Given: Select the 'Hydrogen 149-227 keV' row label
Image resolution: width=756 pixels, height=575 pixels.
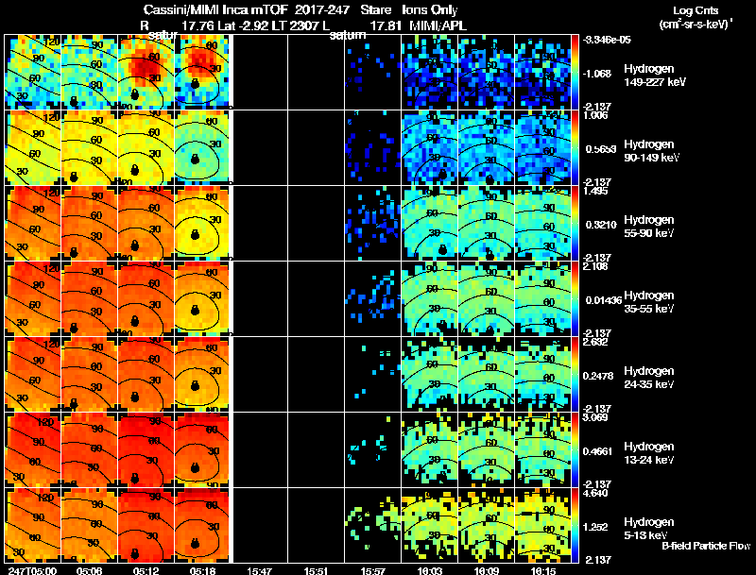Looking at the screenshot, I should click(654, 76).
